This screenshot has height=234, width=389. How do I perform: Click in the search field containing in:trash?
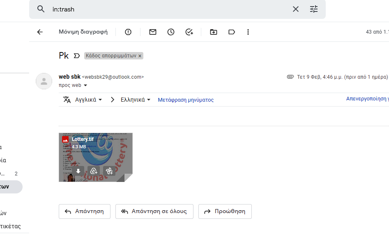(164, 9)
